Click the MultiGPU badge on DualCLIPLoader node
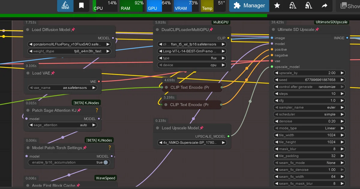360x189 pixels. click(x=221, y=22)
